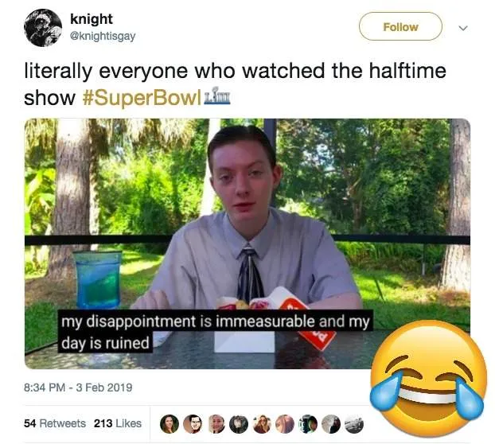Open first liker avatar with green background
495x444 pixels.
point(170,424)
